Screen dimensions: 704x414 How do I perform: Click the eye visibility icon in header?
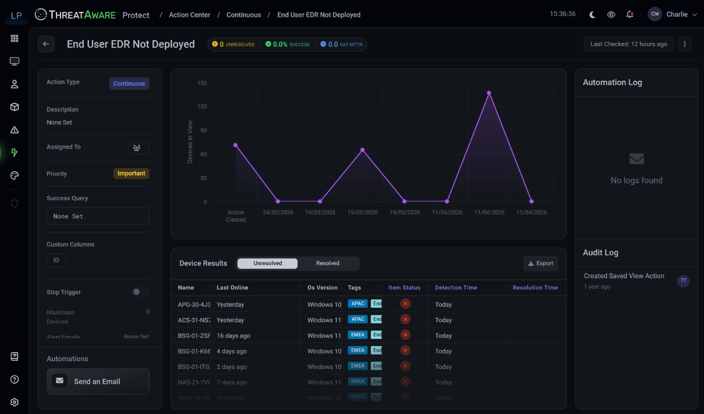(611, 15)
